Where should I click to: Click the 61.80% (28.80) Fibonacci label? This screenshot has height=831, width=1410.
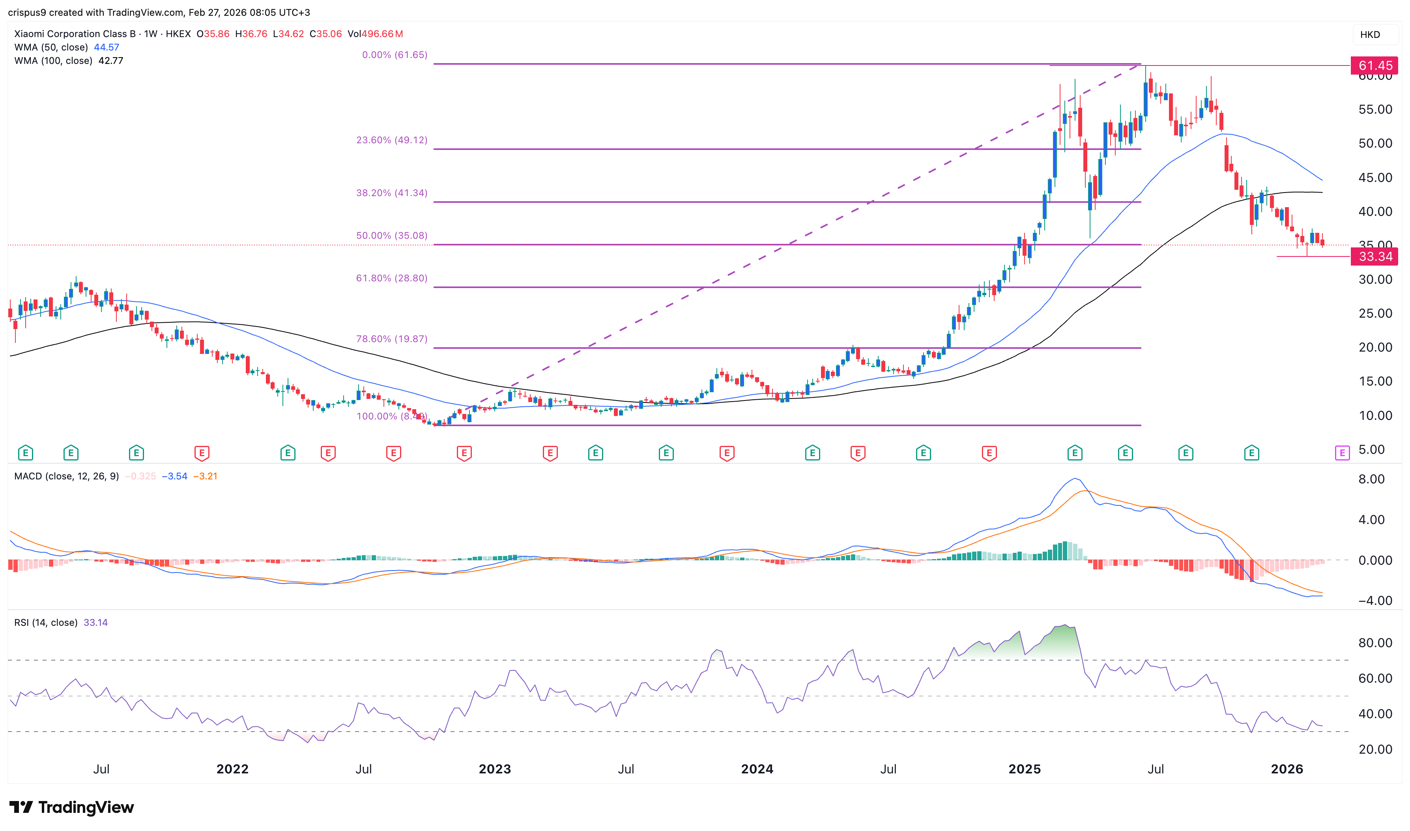pyautogui.click(x=391, y=278)
